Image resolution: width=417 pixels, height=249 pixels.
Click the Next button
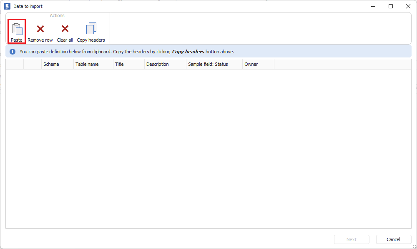point(351,239)
